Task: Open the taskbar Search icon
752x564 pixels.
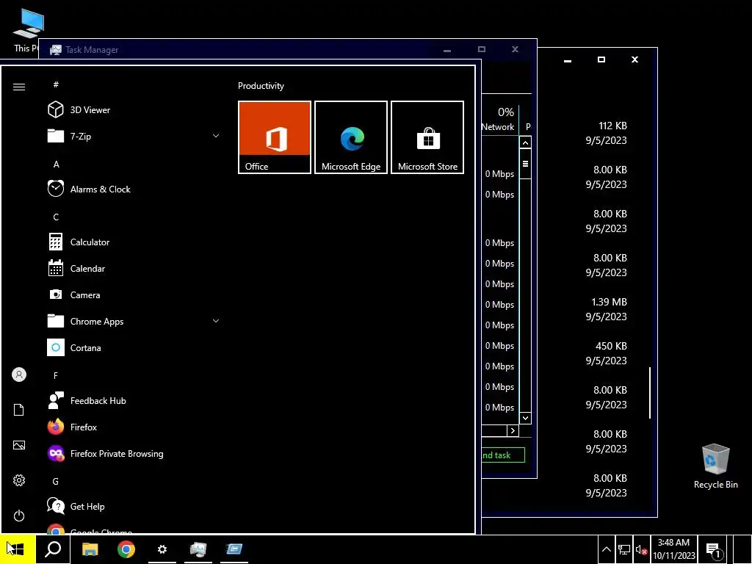Action: pyautogui.click(x=53, y=549)
